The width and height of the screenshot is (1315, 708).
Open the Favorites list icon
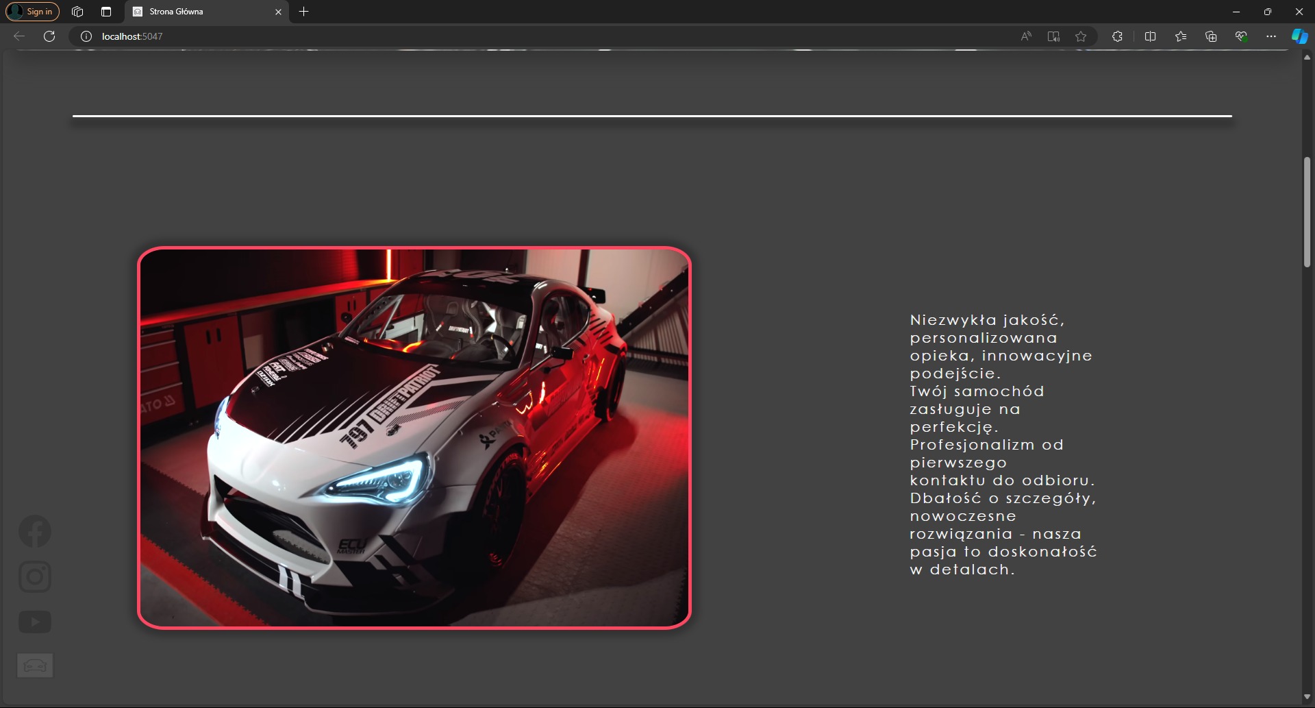1181,36
